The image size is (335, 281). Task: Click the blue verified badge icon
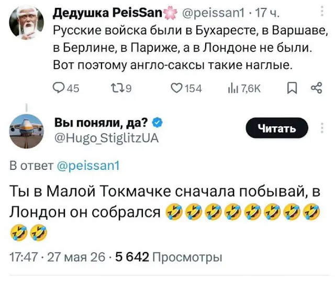158,123
